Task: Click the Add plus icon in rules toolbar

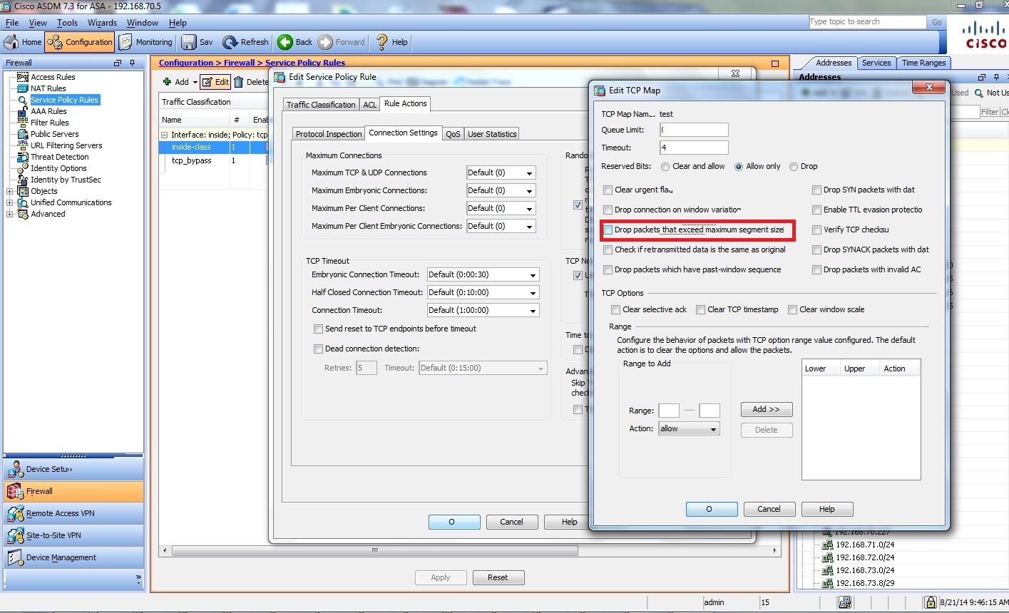Action: pyautogui.click(x=167, y=82)
